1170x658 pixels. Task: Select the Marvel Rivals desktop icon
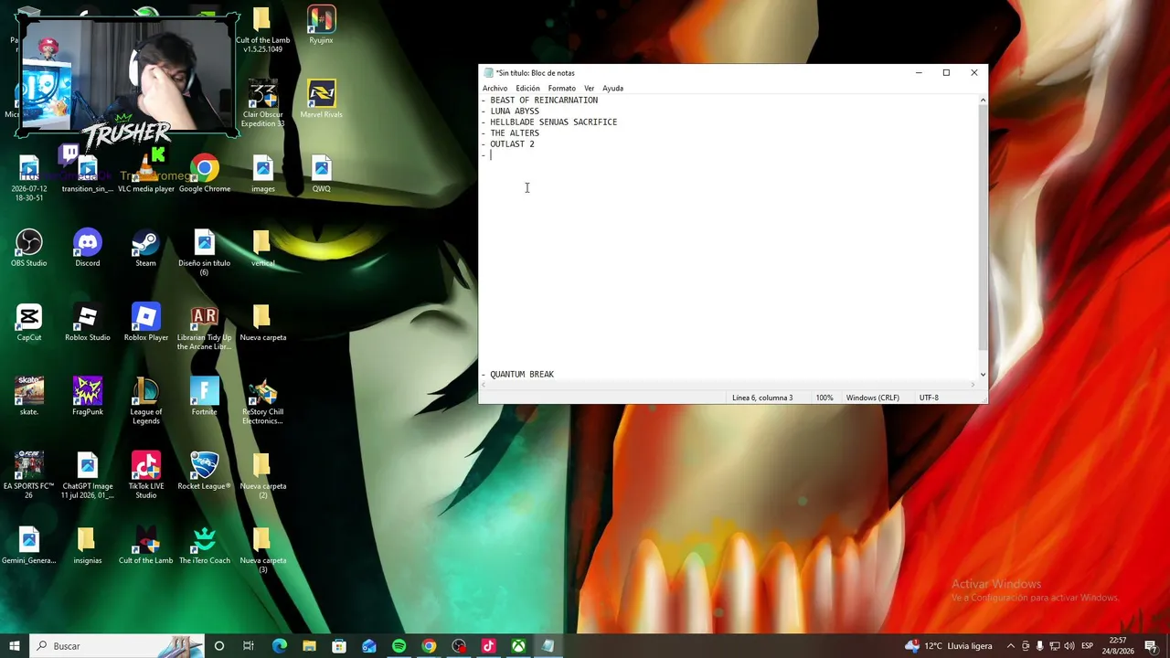pyautogui.click(x=321, y=100)
